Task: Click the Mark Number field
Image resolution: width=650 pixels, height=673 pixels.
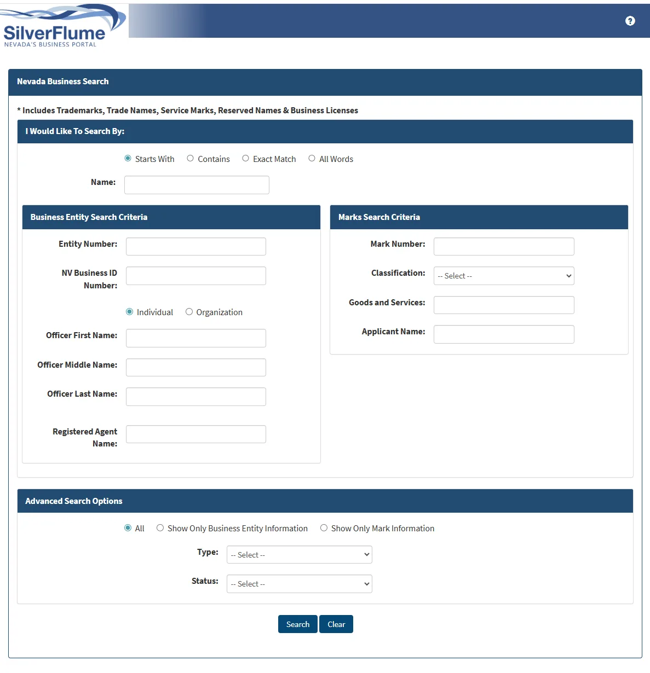Action: (504, 247)
